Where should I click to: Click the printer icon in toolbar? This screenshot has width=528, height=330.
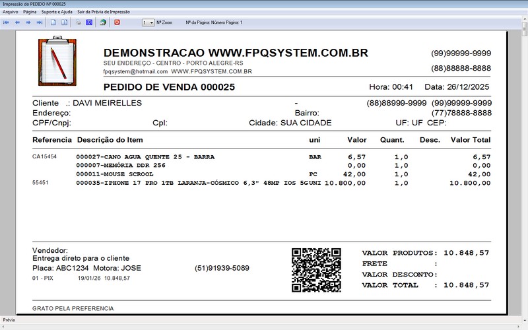(78, 22)
